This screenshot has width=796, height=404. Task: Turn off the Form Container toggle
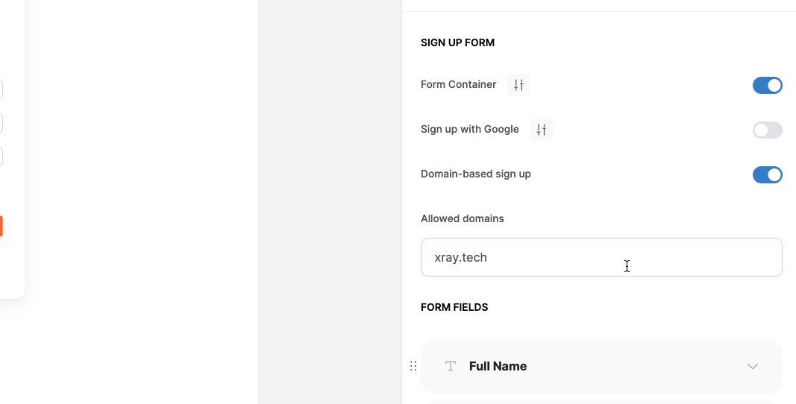tap(767, 85)
